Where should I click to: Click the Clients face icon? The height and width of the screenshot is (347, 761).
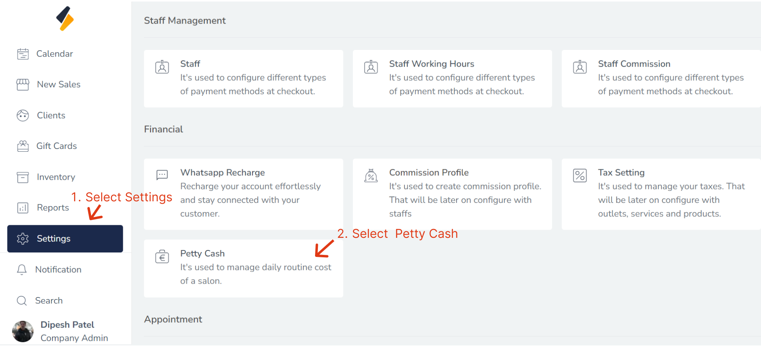[x=23, y=116]
